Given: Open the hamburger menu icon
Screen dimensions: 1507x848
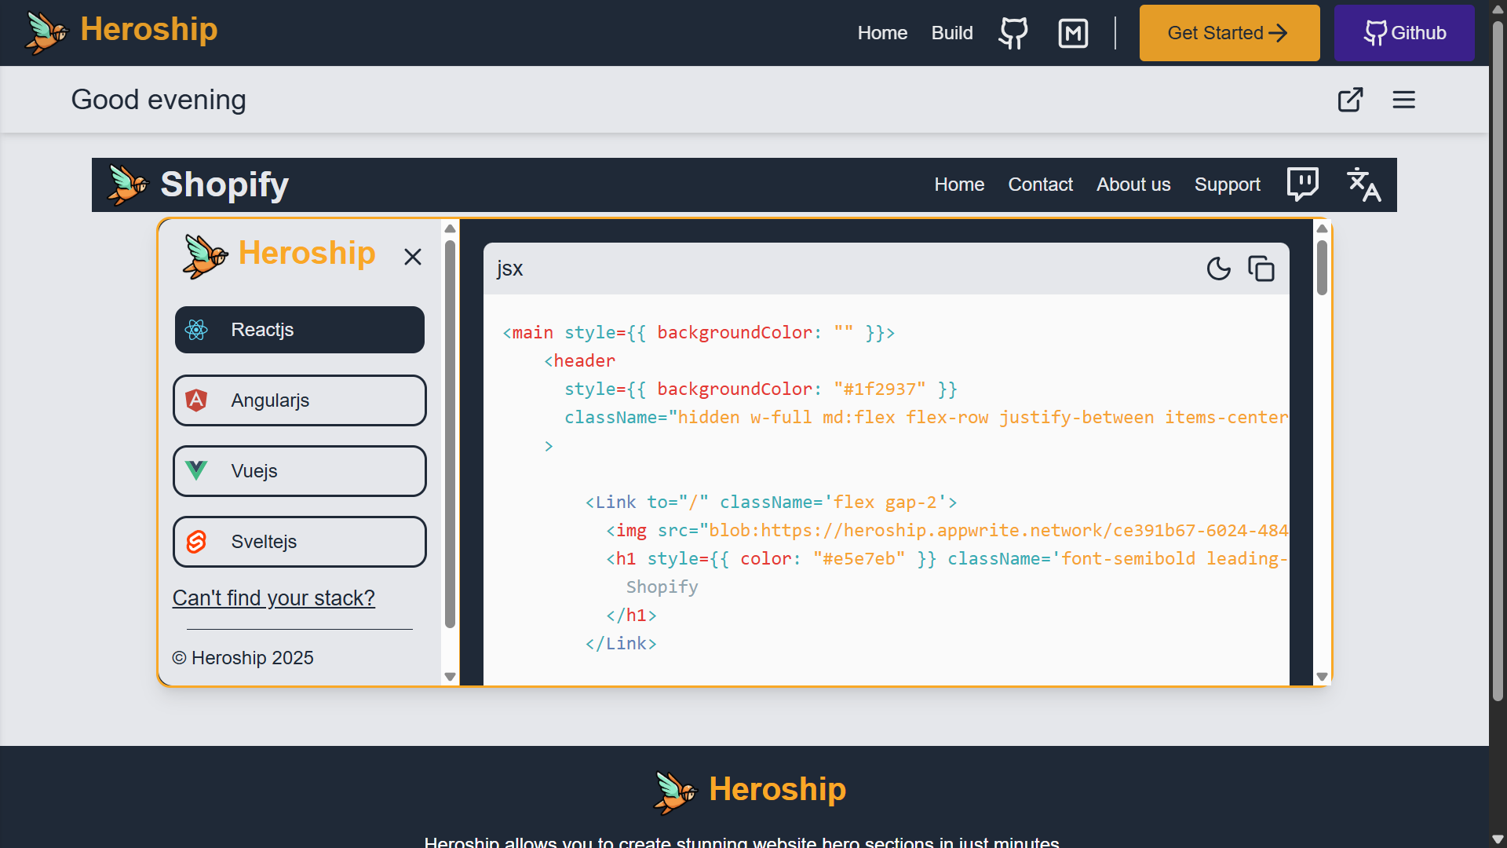Looking at the screenshot, I should 1403,100.
